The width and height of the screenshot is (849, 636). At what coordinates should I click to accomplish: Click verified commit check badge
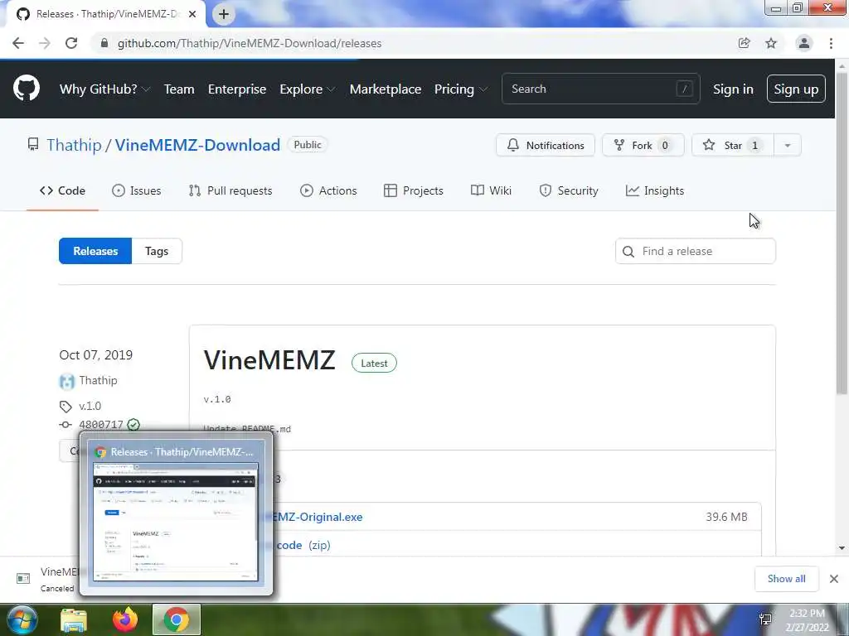pyautogui.click(x=133, y=425)
